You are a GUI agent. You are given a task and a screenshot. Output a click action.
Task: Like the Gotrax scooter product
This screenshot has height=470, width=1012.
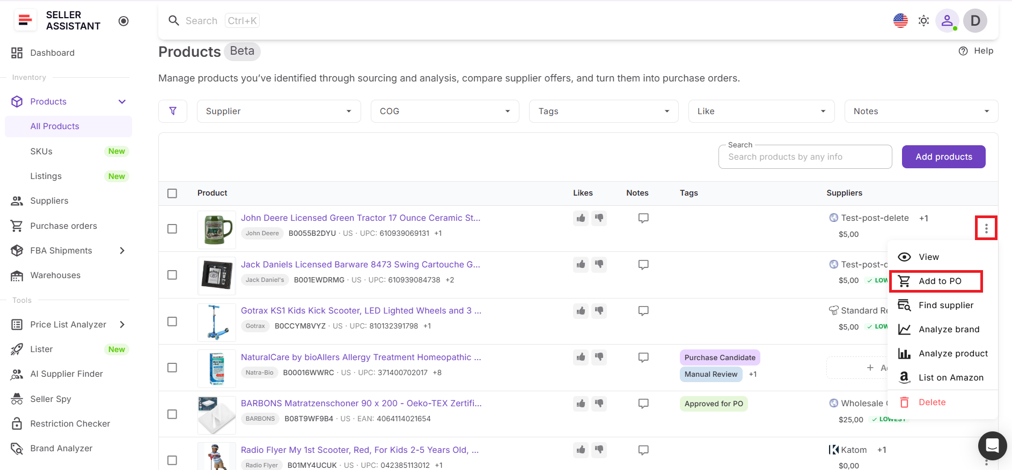(581, 311)
